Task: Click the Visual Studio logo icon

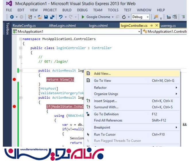Action: tap(9, 4)
